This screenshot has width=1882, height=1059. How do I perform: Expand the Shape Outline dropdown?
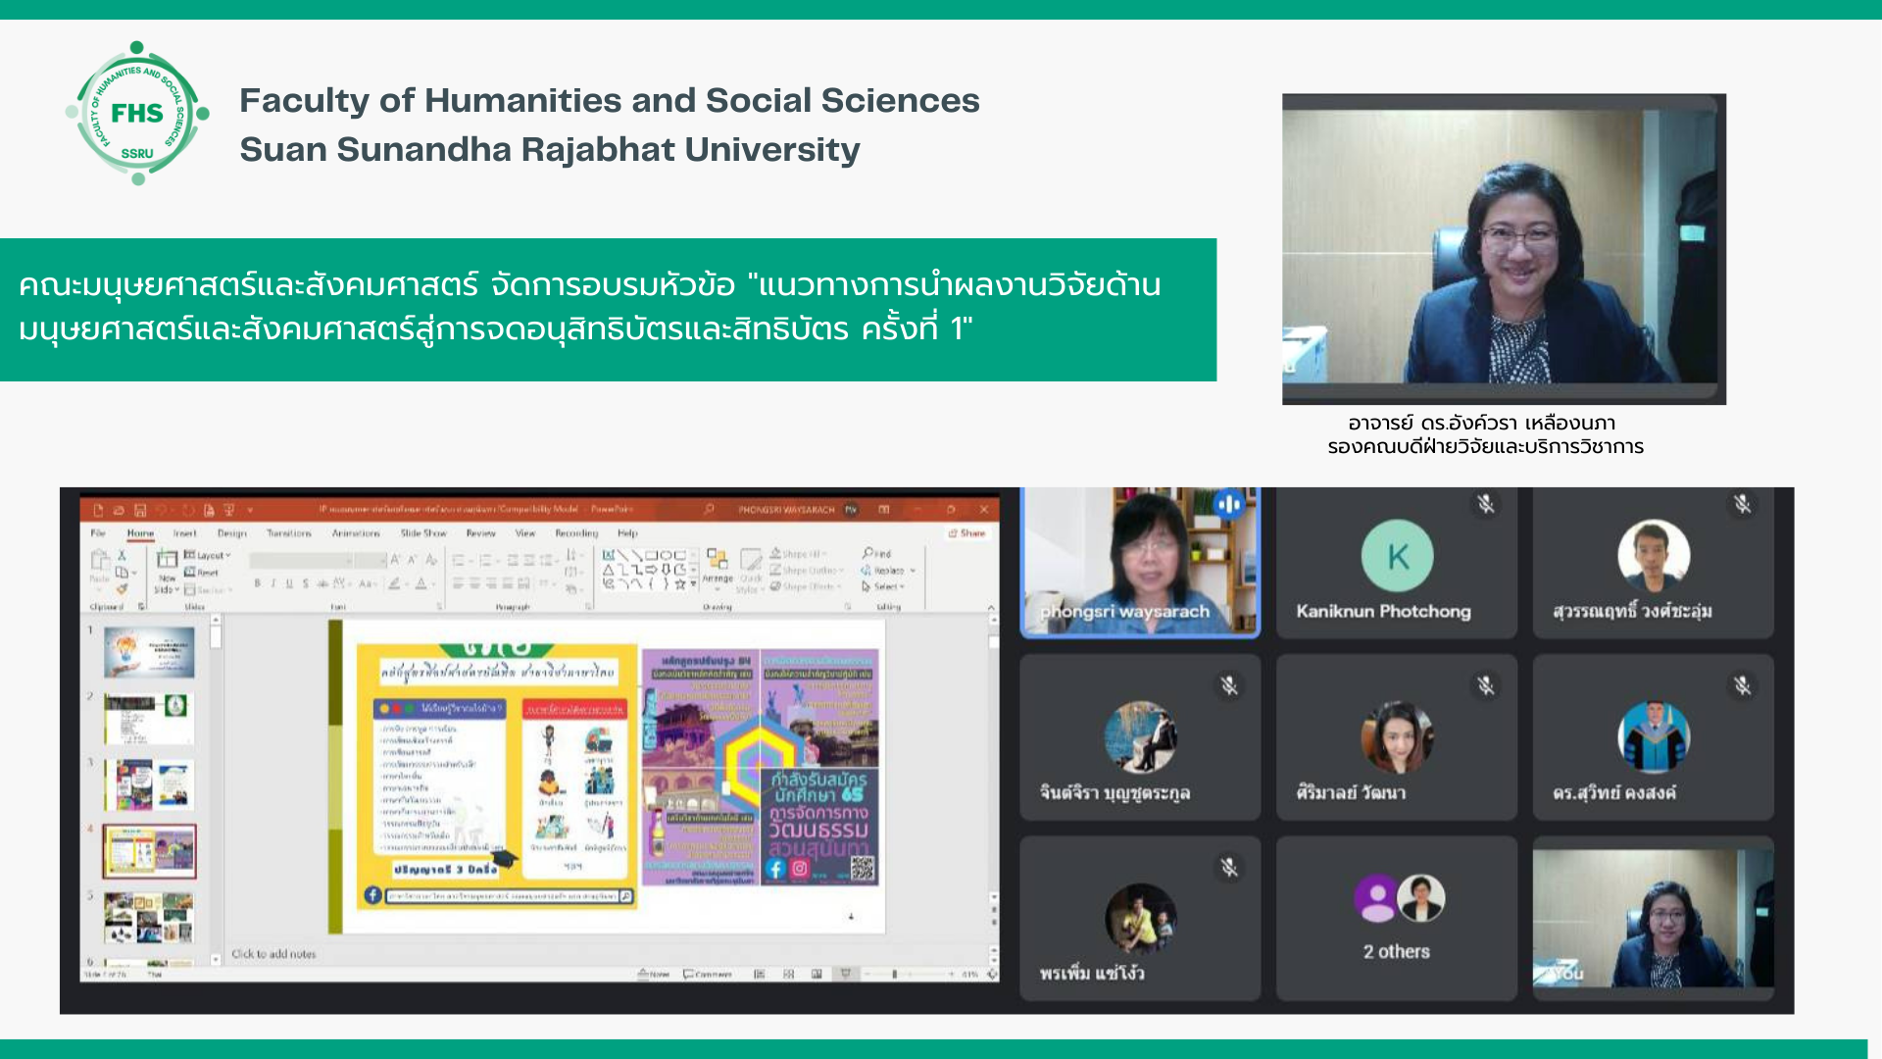coord(806,571)
